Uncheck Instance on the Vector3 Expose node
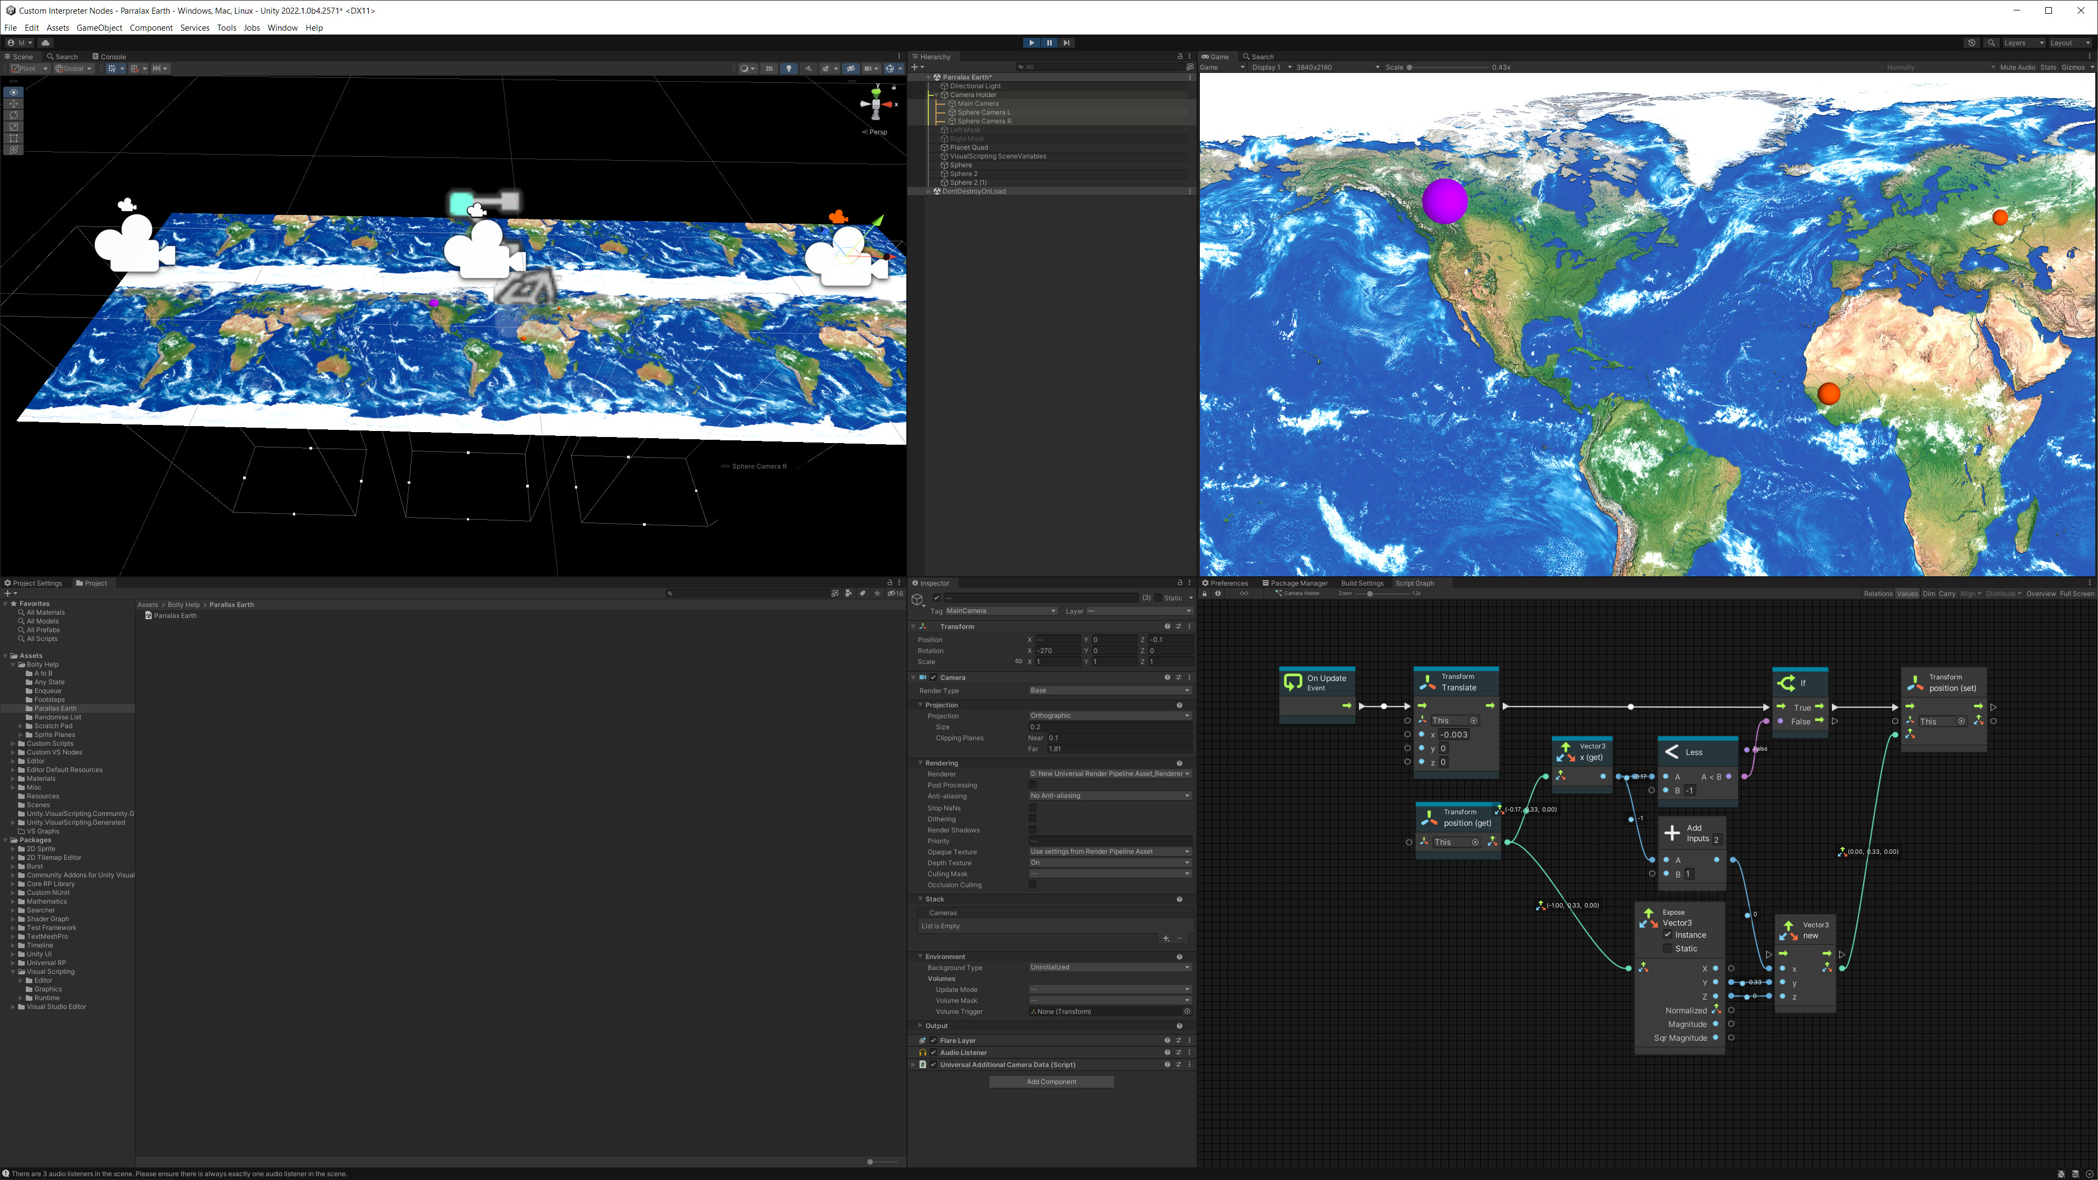The height and width of the screenshot is (1180, 2098). click(1669, 934)
